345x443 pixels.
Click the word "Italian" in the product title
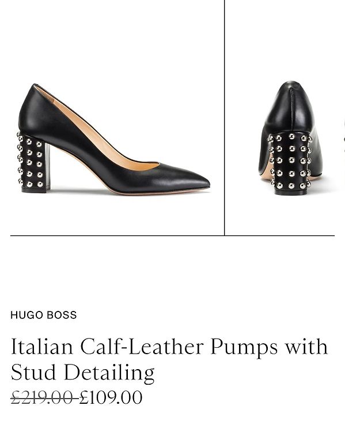[42, 346]
